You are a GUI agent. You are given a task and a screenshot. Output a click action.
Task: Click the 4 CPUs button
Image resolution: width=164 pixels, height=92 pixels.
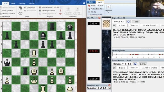[143, 64]
